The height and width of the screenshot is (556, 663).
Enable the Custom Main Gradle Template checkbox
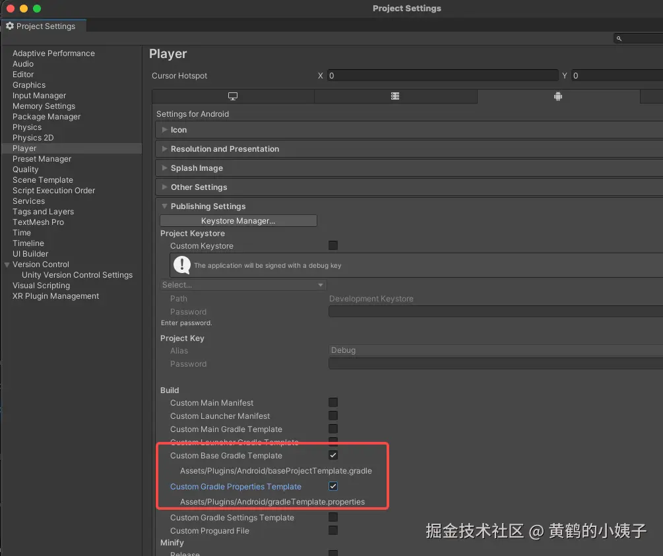click(333, 429)
